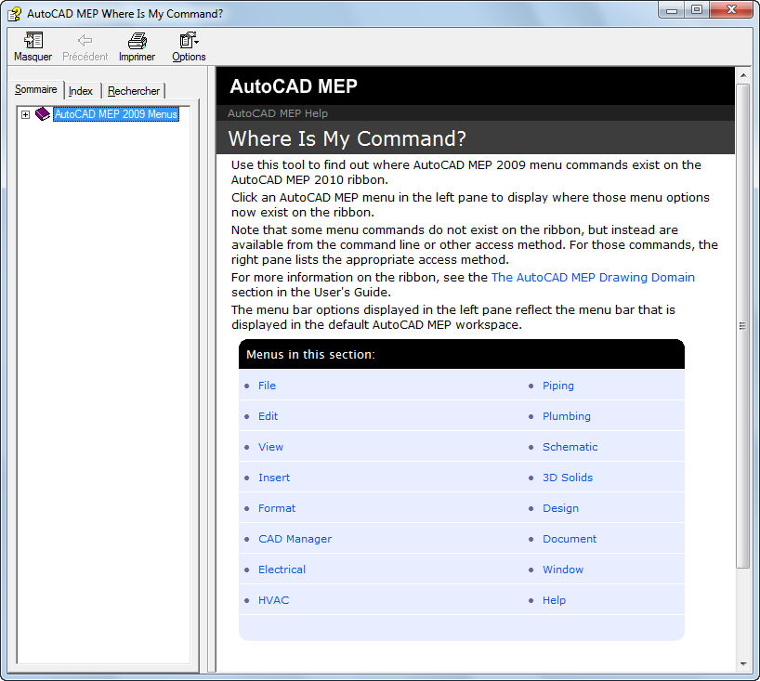This screenshot has height=681, width=760.
Task: Open the Format menu link
Action: tap(277, 508)
